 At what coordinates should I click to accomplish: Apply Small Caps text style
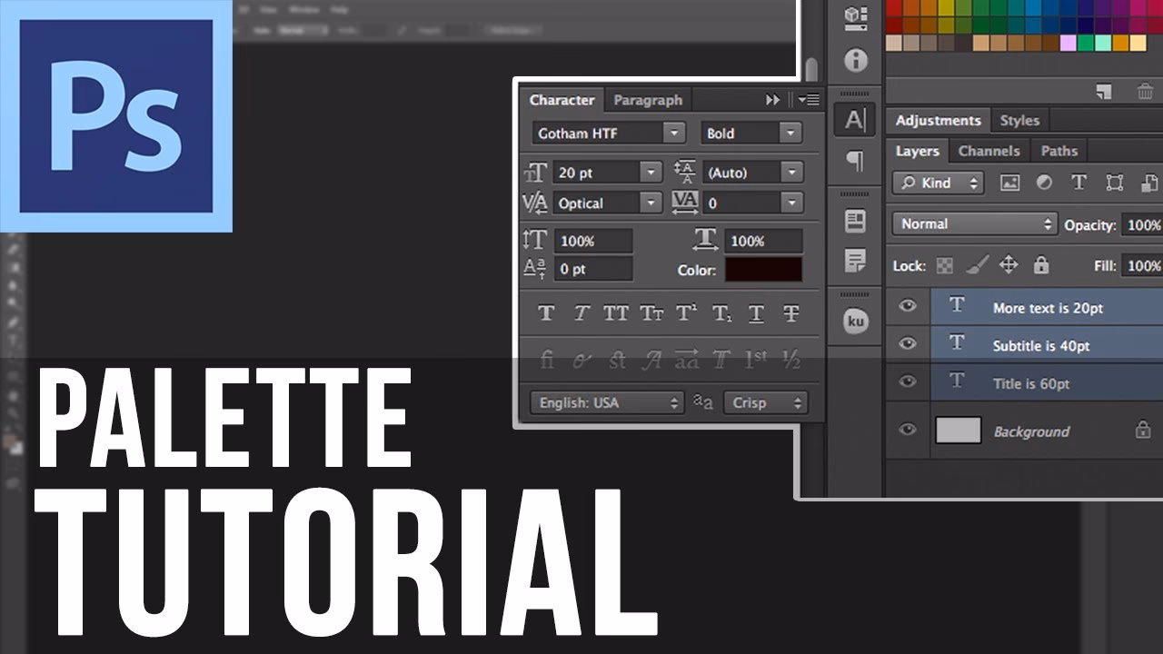[x=651, y=313]
